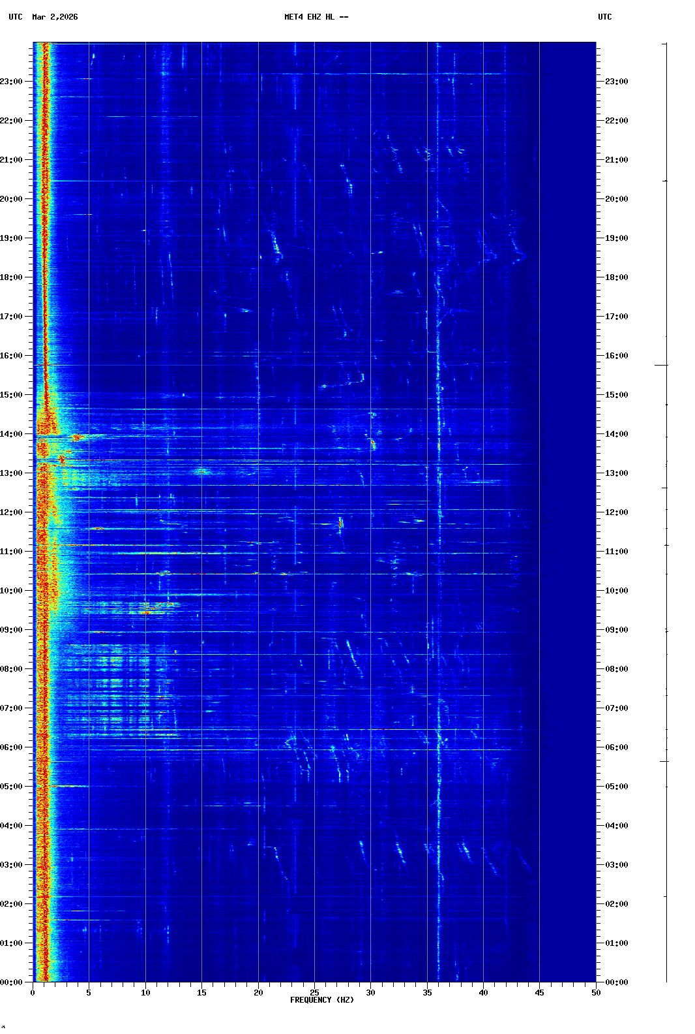Select the 18:00 label on right time axis
This screenshot has height=1034, width=695.
pos(616,277)
